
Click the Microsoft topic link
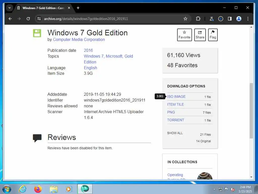tap(114, 56)
